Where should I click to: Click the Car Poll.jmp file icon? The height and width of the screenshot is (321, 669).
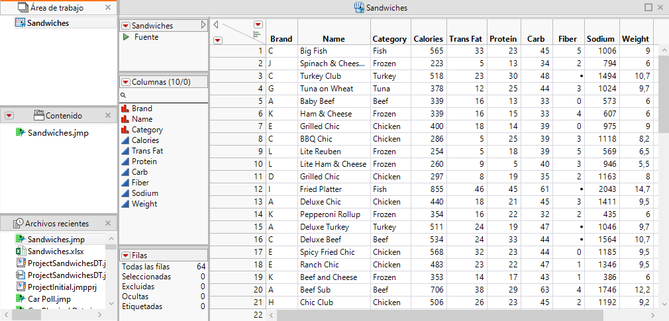tap(21, 299)
